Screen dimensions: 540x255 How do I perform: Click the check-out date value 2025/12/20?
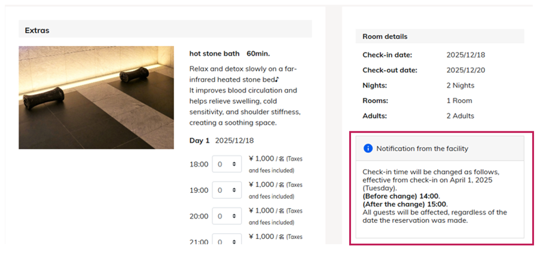[x=465, y=70]
